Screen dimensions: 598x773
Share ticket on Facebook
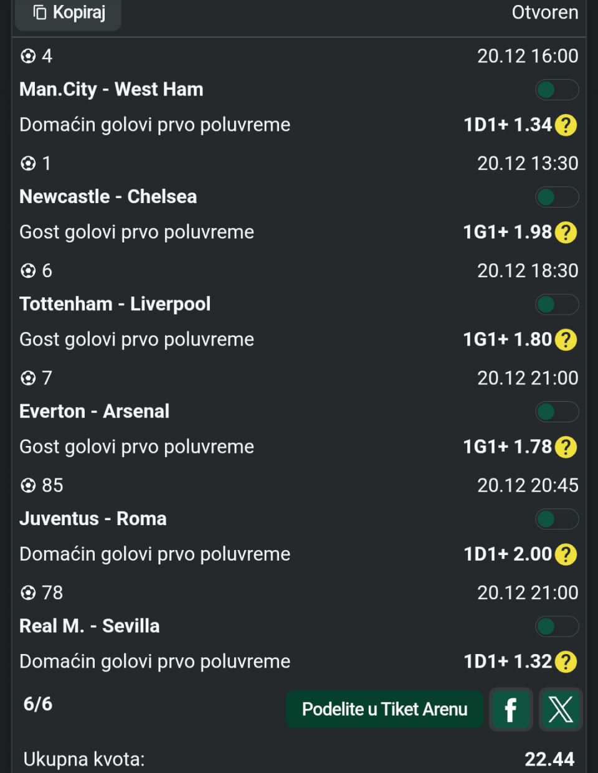(x=511, y=709)
